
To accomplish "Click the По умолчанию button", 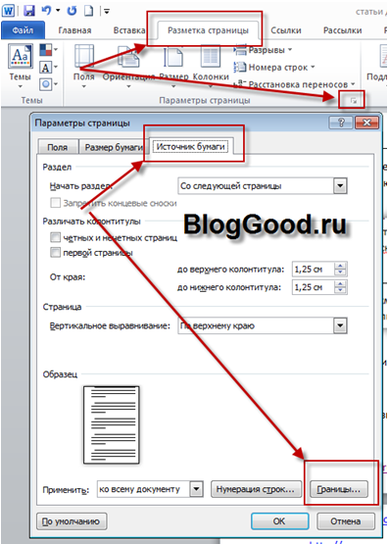I will 72,521.
